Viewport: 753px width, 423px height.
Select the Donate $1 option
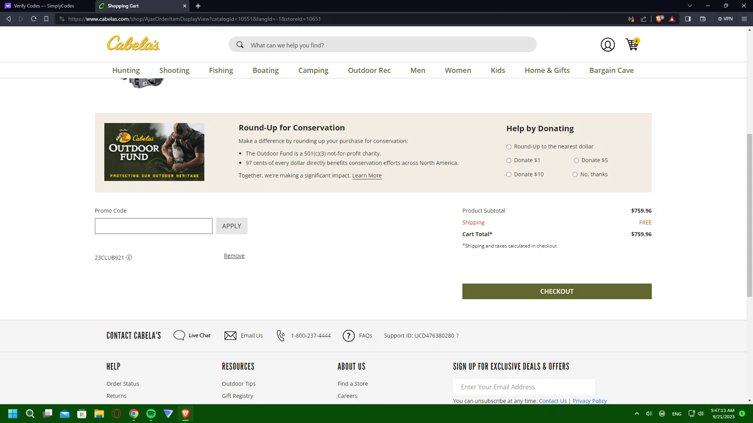point(509,160)
